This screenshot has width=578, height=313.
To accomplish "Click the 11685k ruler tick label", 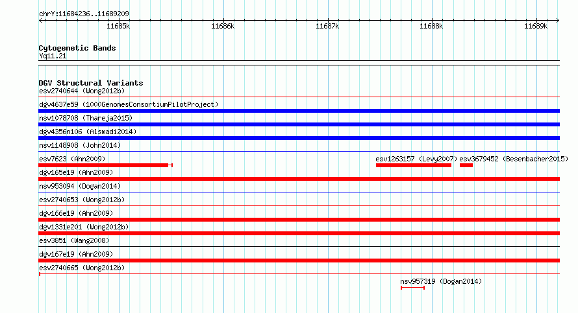I will click(x=118, y=26).
